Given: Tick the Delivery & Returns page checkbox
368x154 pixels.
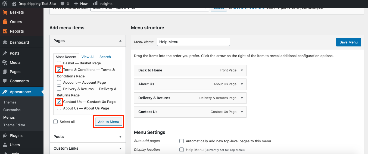Looking at the screenshot, I should coord(59,89).
